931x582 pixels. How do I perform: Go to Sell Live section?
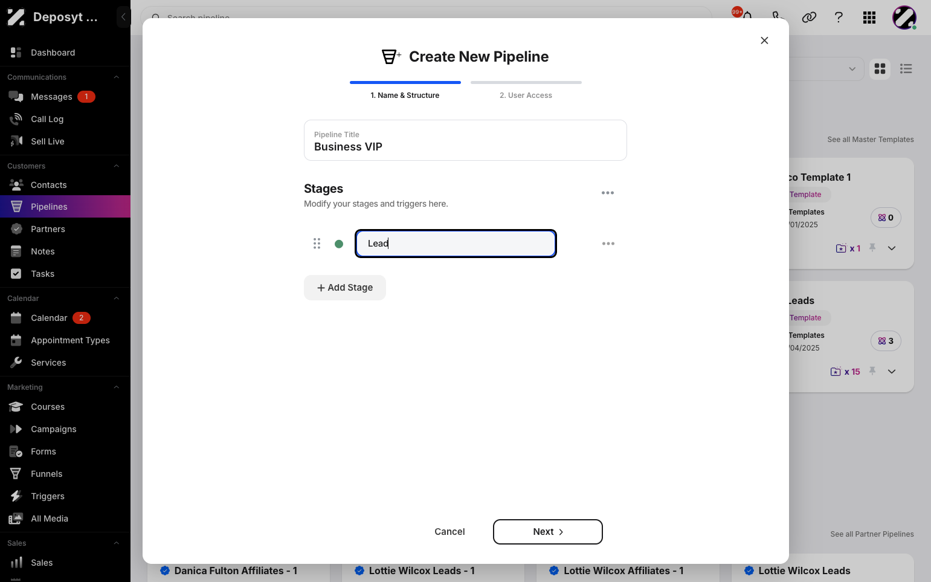pos(65,141)
